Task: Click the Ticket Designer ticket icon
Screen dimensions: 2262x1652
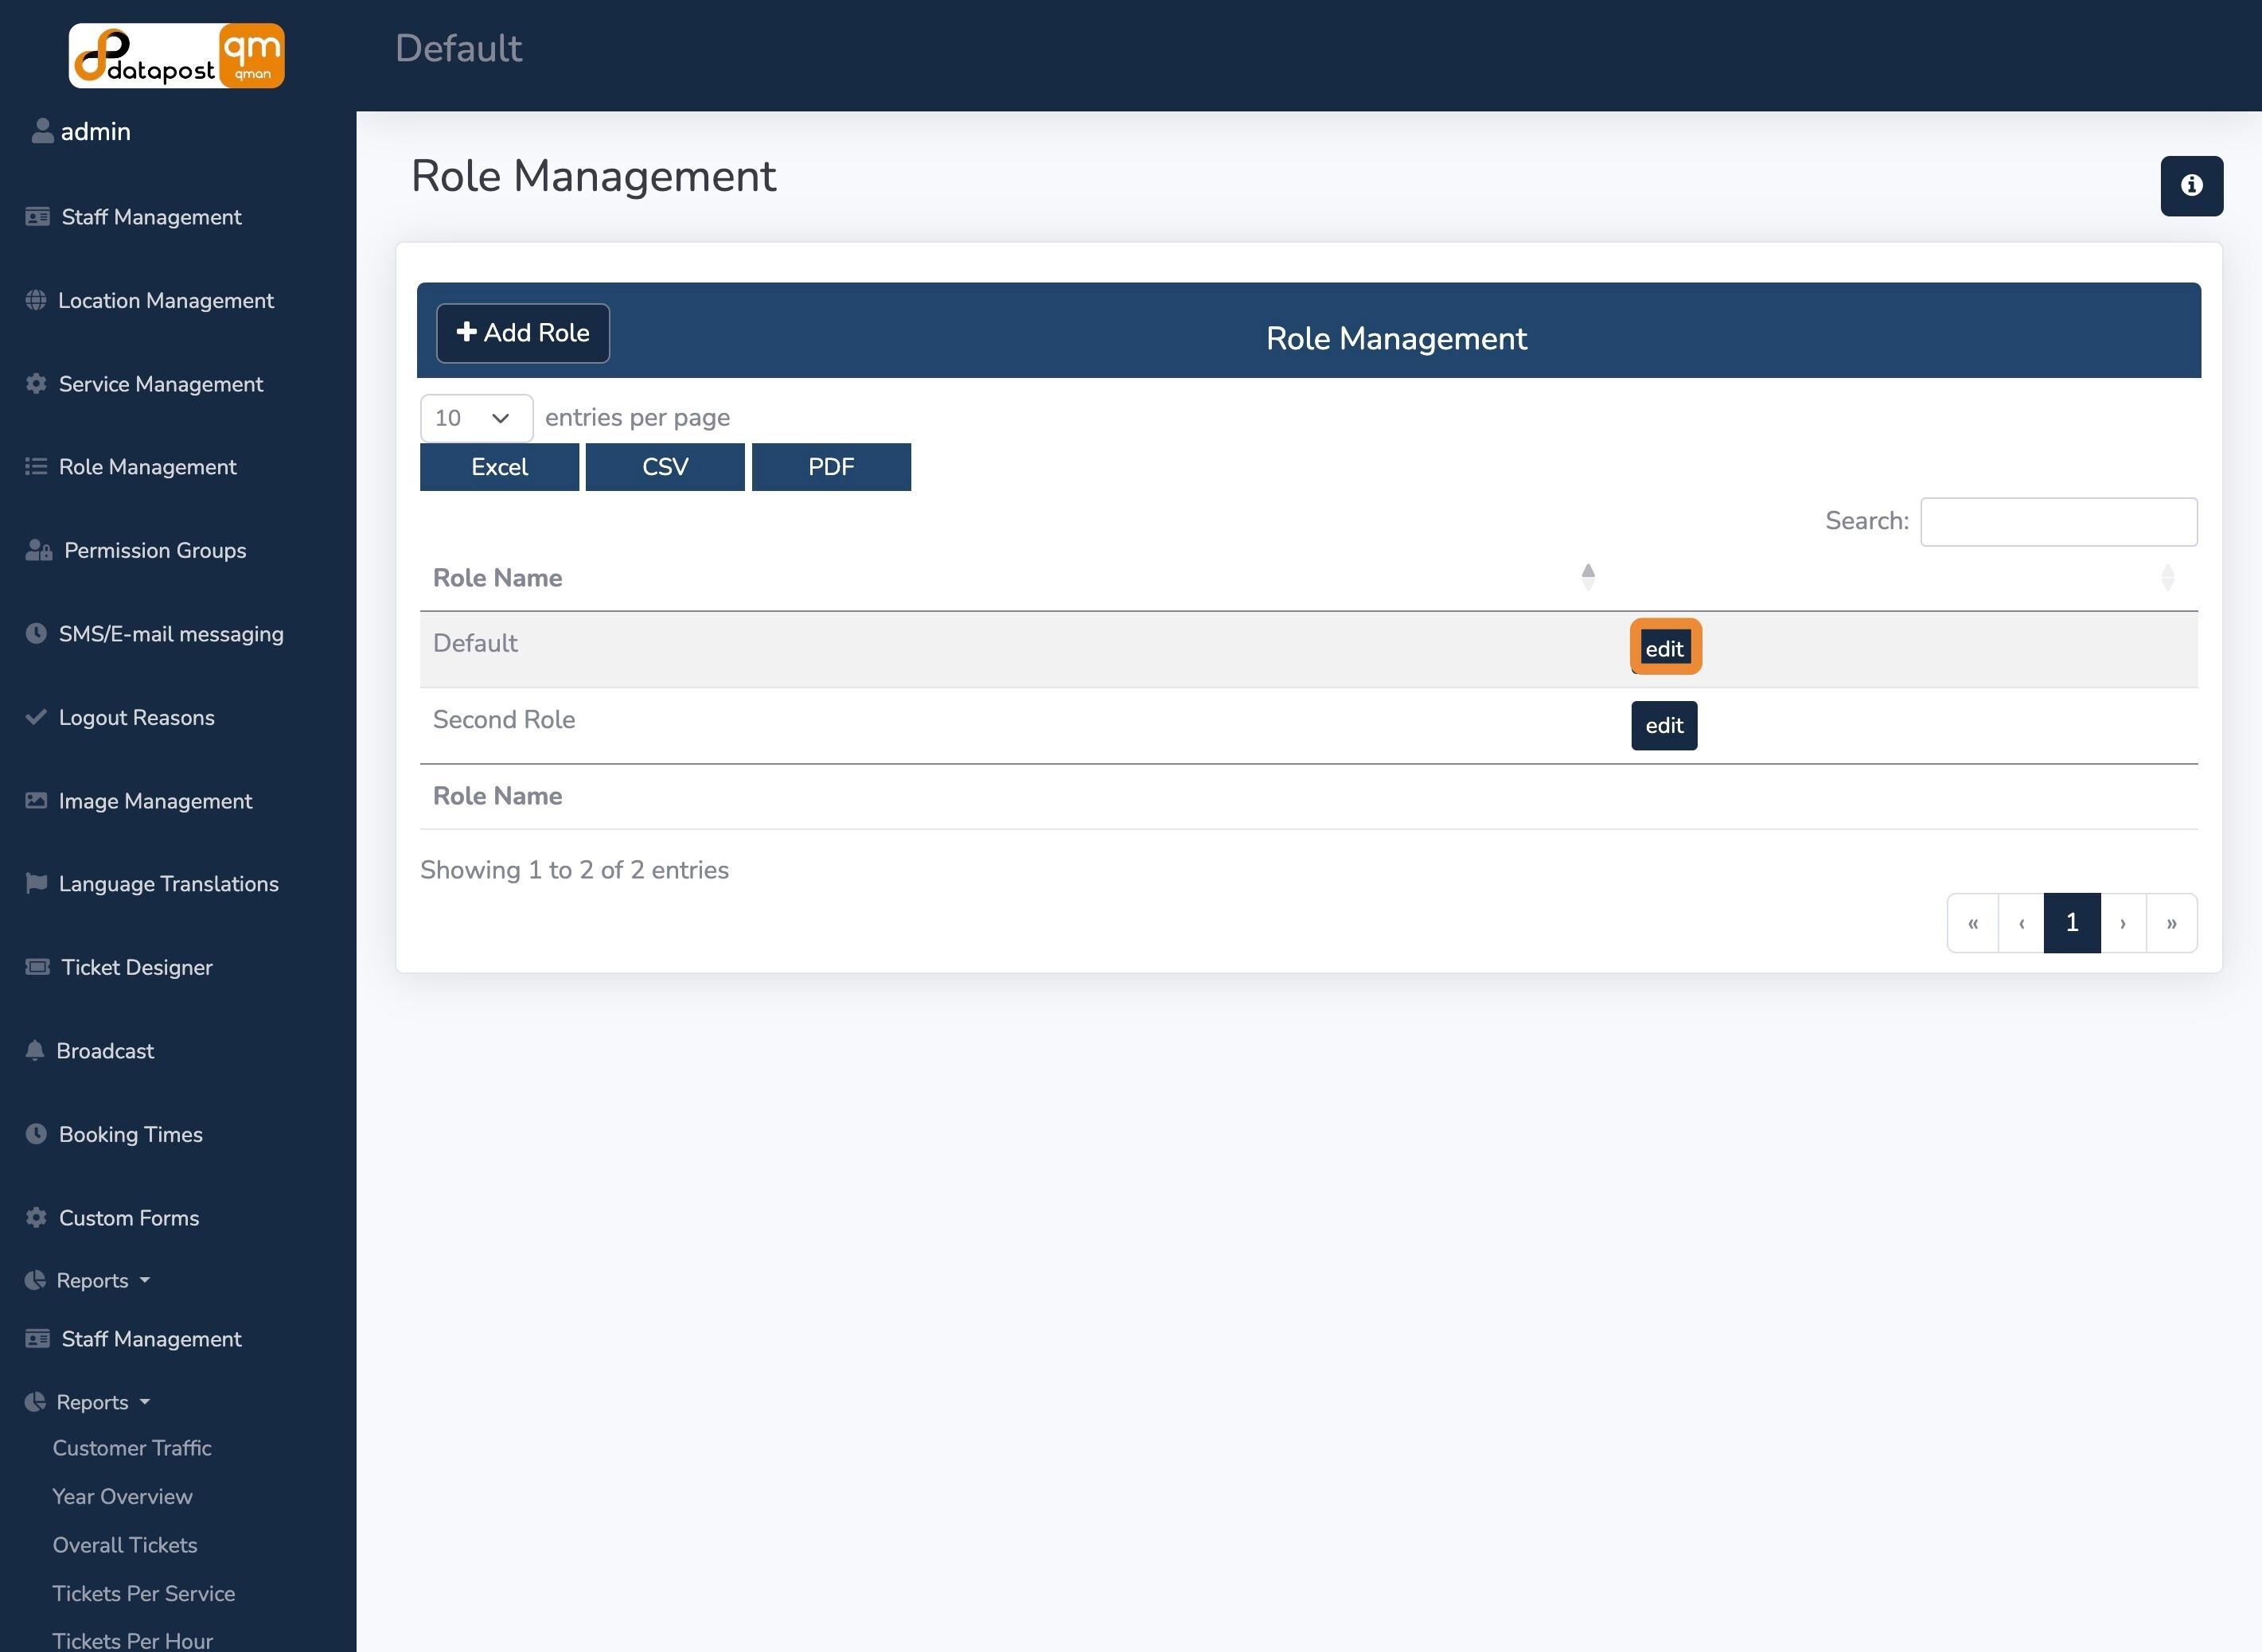Action: tap(37, 967)
